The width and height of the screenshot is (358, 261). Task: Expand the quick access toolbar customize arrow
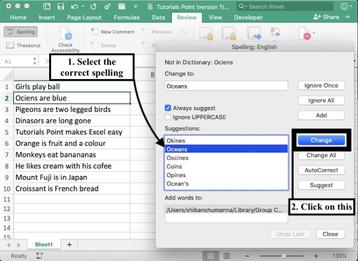(136, 6)
